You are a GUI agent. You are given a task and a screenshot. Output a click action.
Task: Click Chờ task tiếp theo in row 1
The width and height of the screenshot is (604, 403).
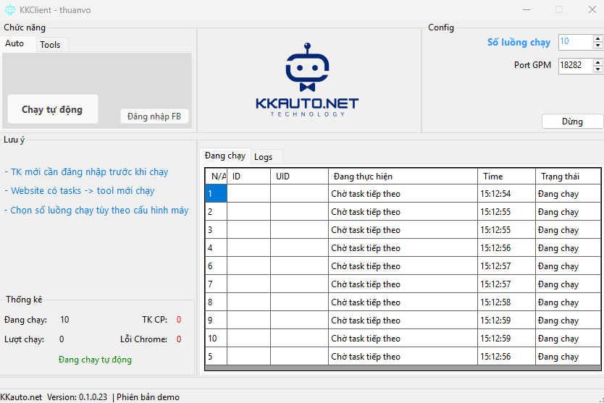(x=403, y=194)
